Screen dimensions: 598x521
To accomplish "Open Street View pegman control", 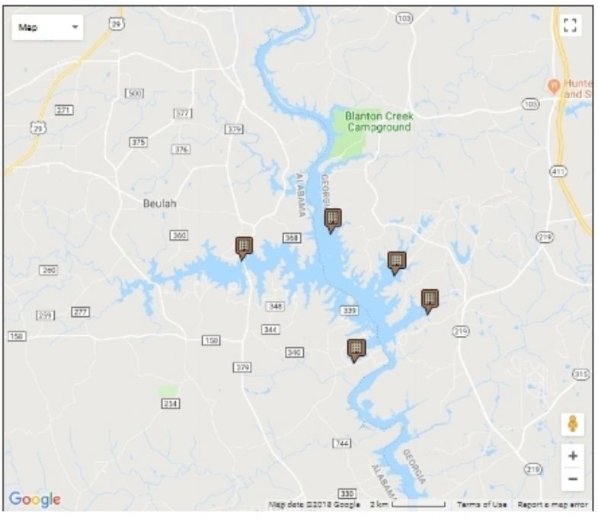I will click(572, 424).
